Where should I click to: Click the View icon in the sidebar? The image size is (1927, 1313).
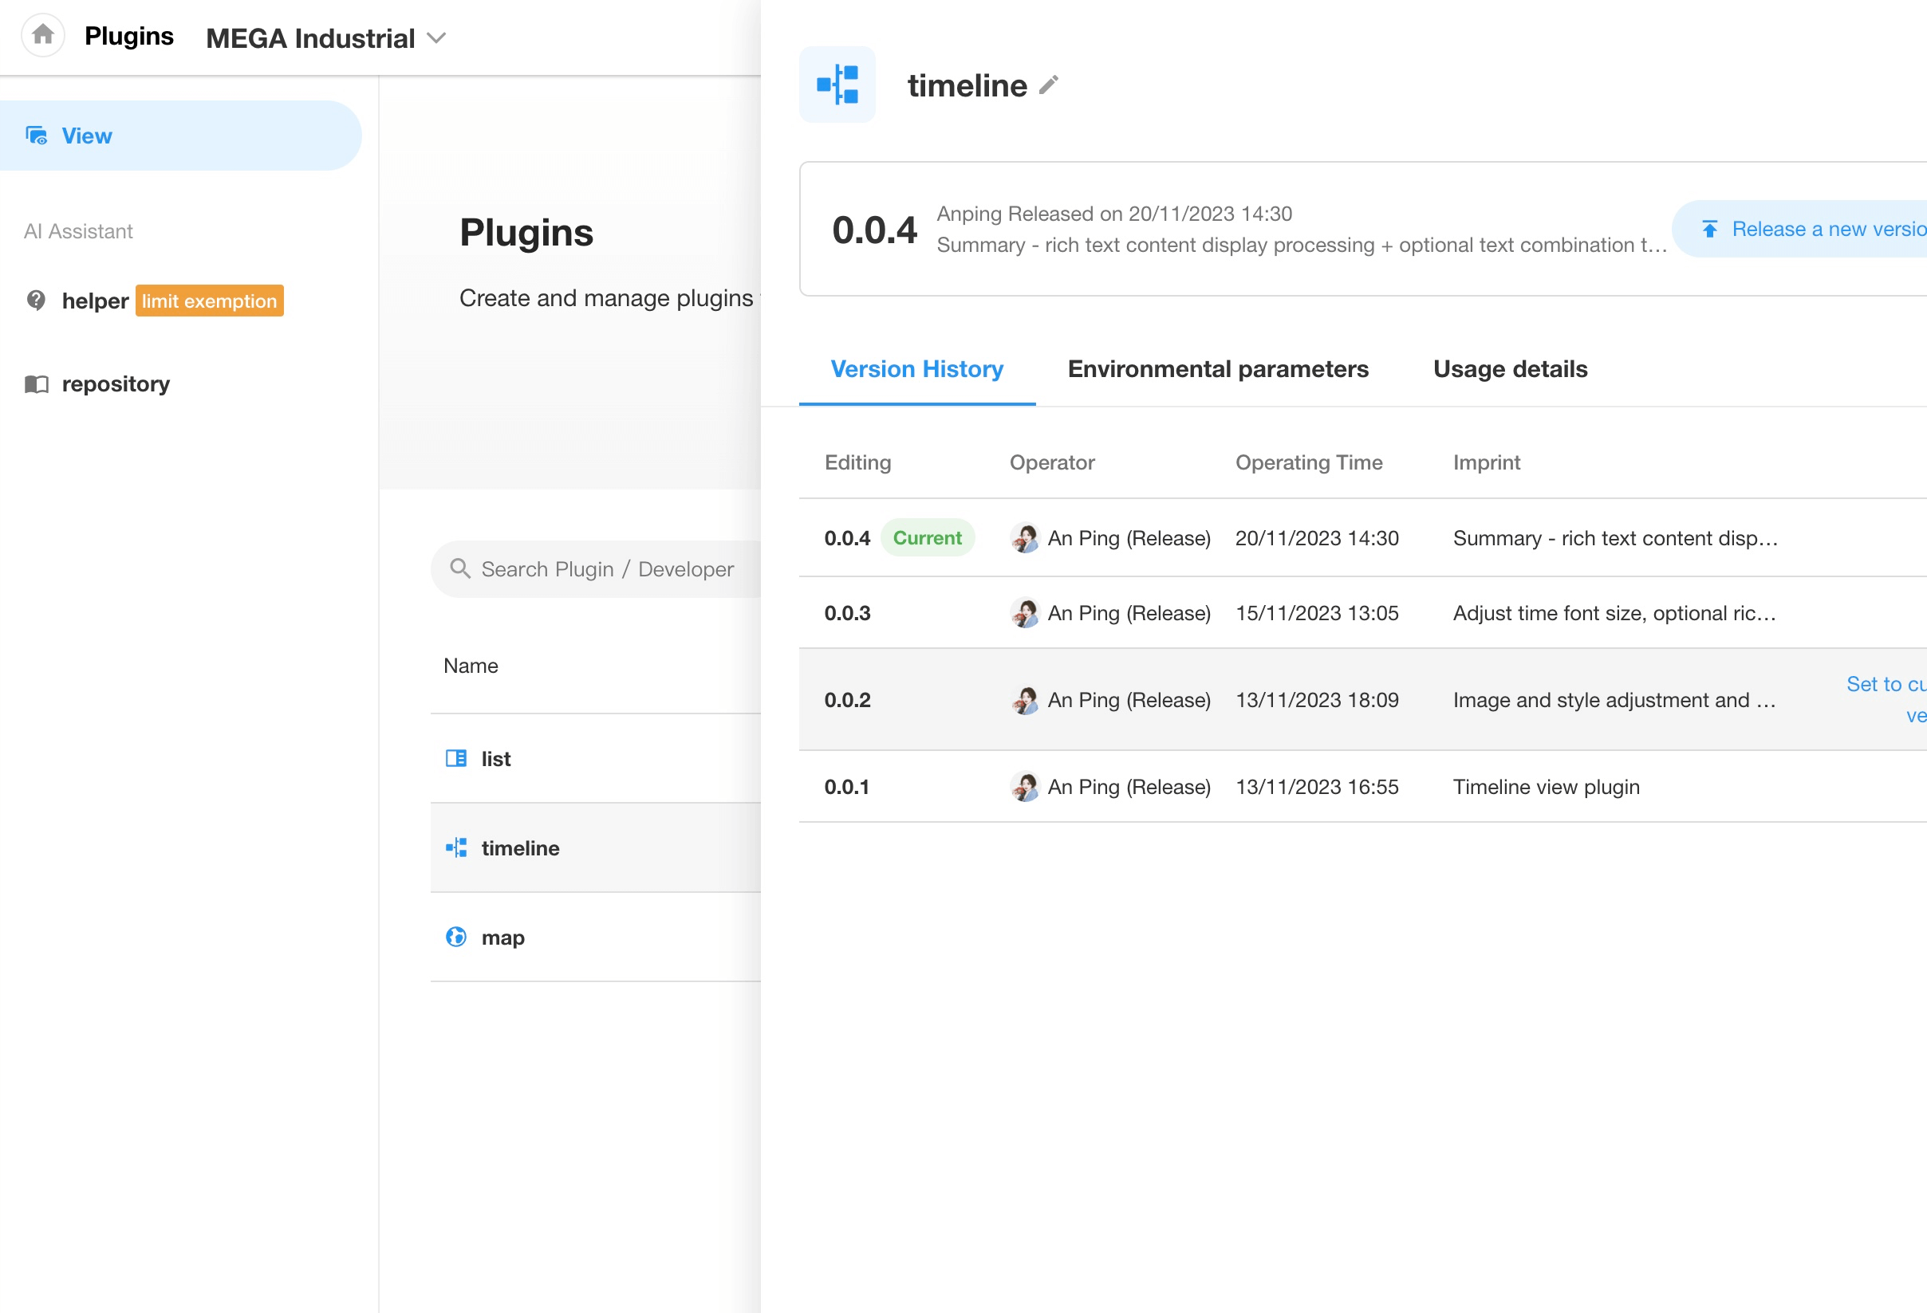(x=37, y=135)
